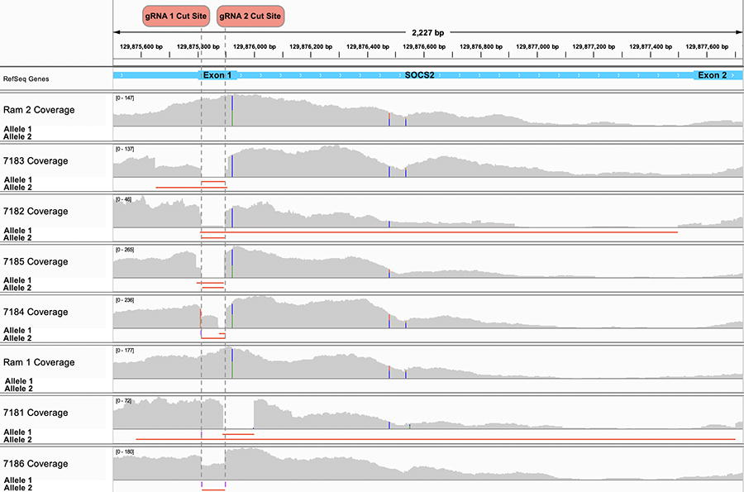The width and height of the screenshot is (744, 492).
Task: Select the RefSeq Genes track name
Action: [x=26, y=79]
